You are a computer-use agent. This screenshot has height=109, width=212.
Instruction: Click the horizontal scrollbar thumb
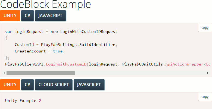pos(40,73)
